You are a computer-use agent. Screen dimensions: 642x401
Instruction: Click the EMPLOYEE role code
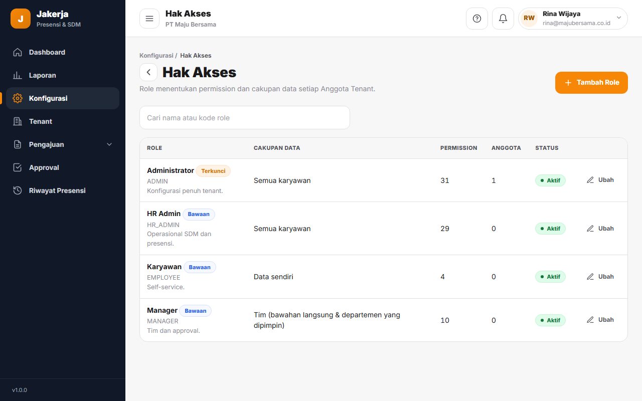coord(164,277)
